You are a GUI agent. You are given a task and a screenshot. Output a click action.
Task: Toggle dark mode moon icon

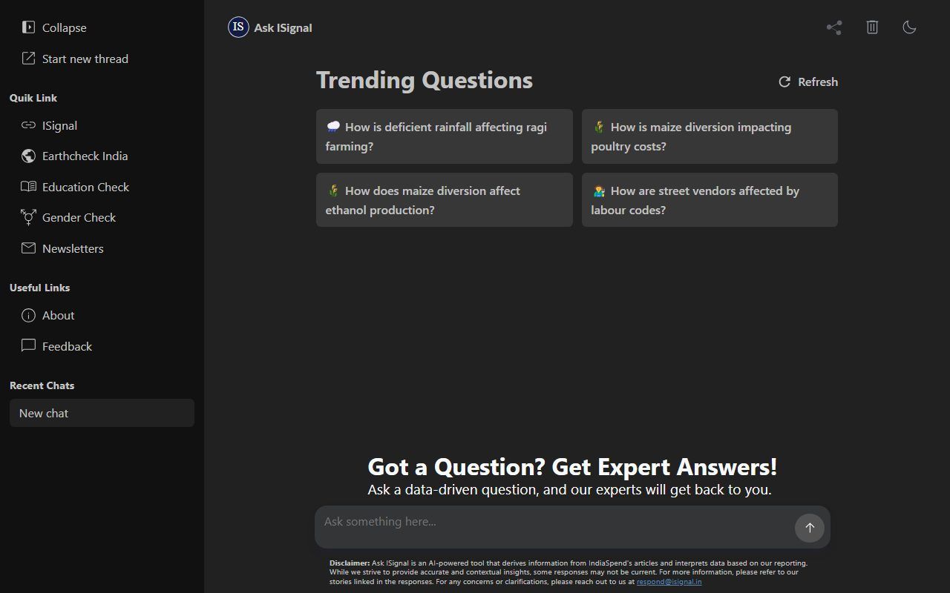point(909,27)
